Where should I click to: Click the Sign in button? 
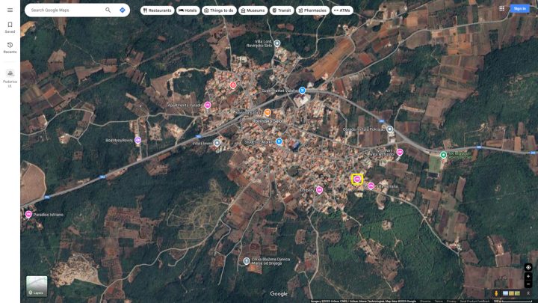coord(519,8)
